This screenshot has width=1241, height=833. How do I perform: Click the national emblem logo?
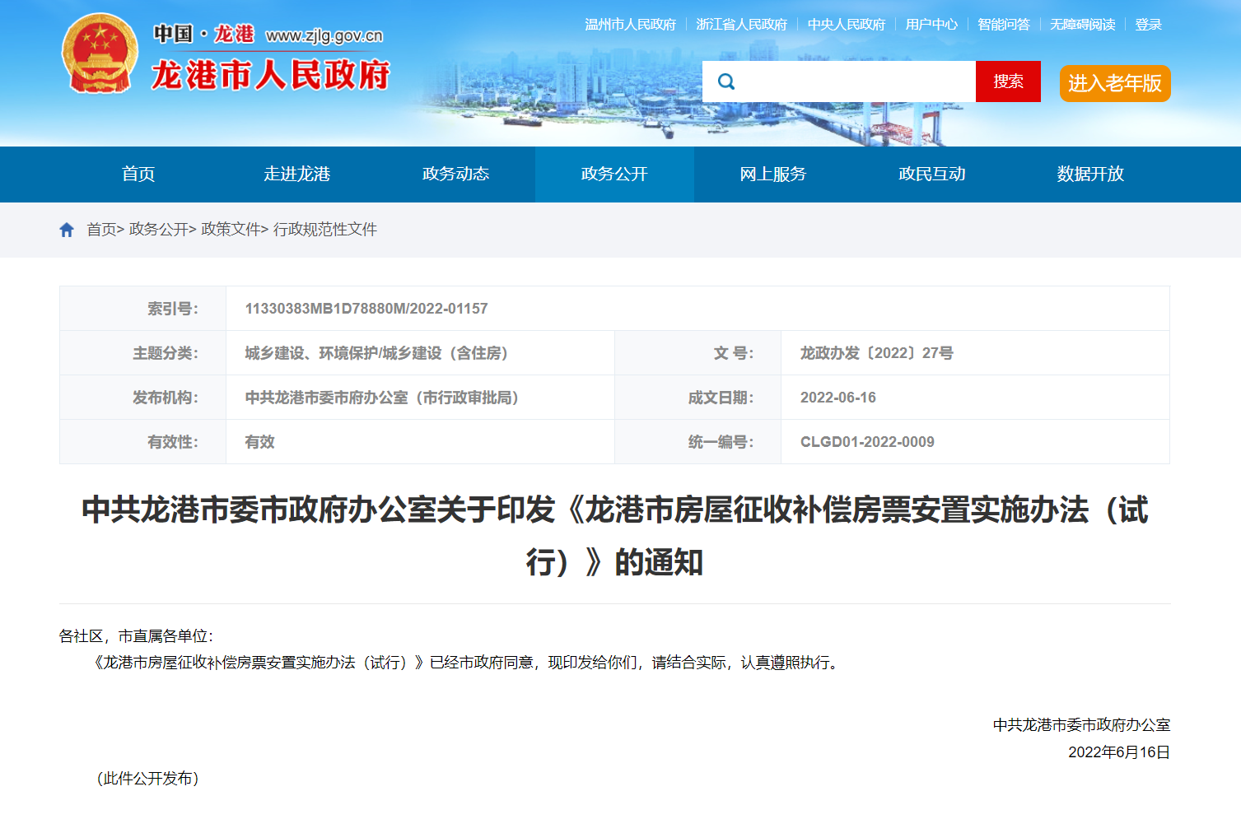pos(100,54)
